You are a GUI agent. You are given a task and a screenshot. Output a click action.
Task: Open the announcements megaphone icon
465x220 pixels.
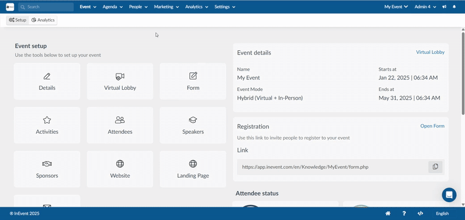(444, 7)
